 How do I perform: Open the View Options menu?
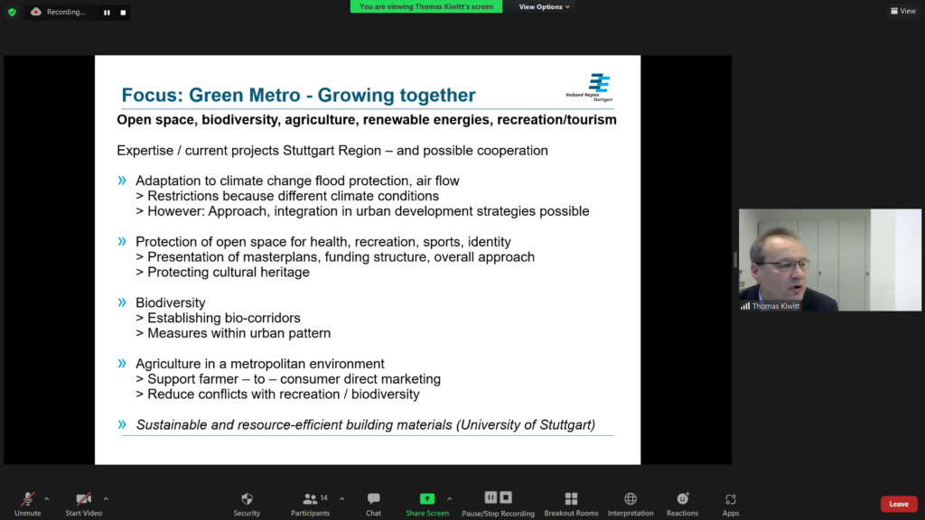[x=545, y=6]
